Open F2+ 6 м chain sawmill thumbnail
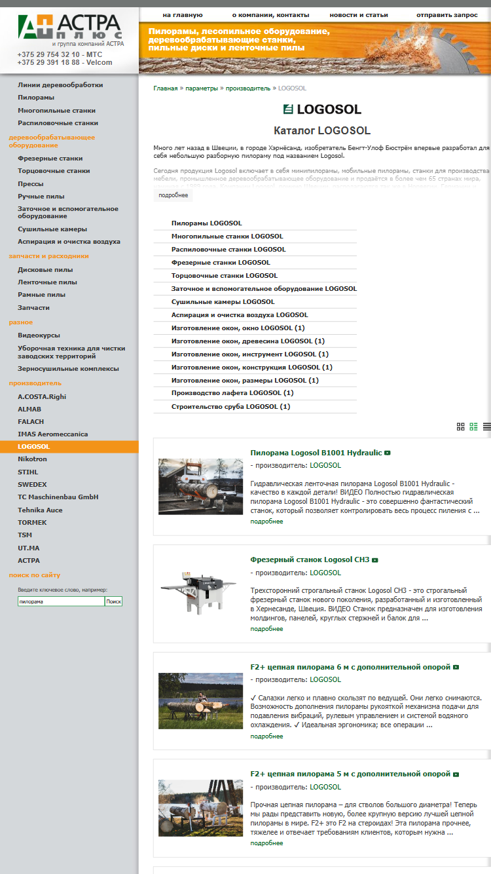The width and height of the screenshot is (491, 874). [200, 701]
